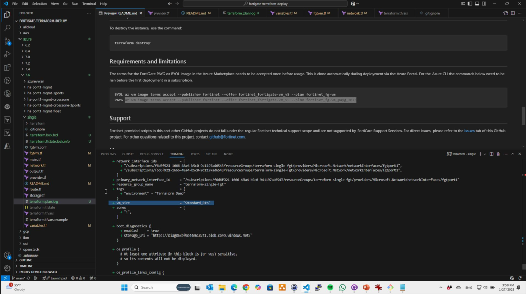Image resolution: width=526 pixels, height=294 pixels.
Task: Open the Search view in activity bar
Action: tap(7, 27)
